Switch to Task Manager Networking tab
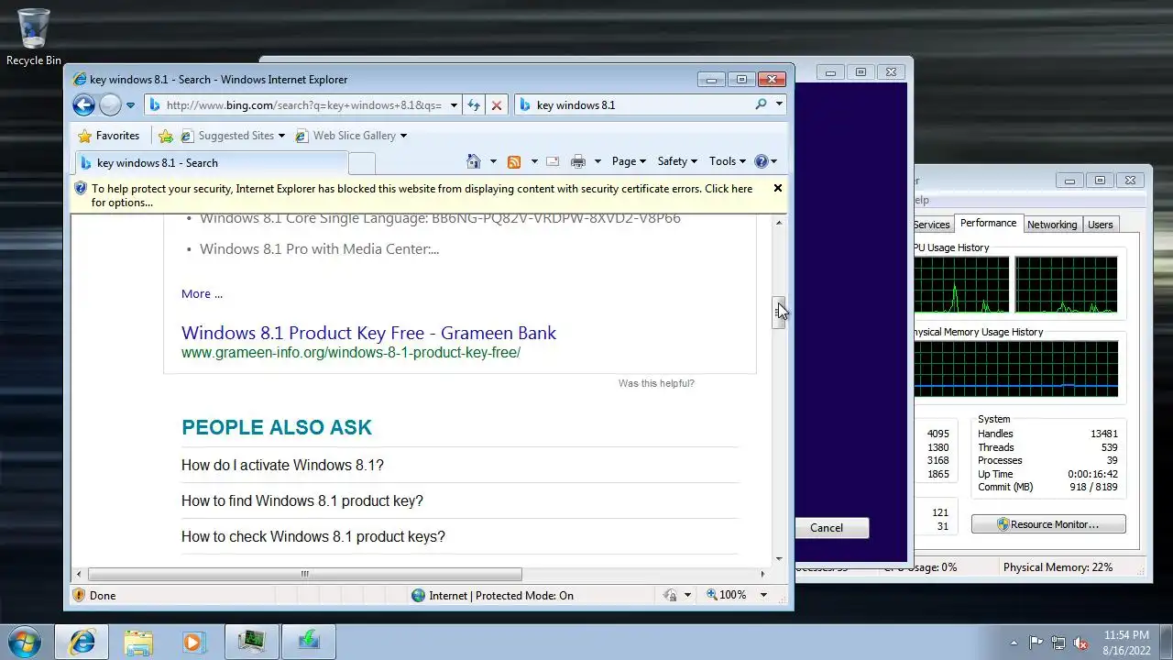The width and height of the screenshot is (1173, 660). (1051, 225)
